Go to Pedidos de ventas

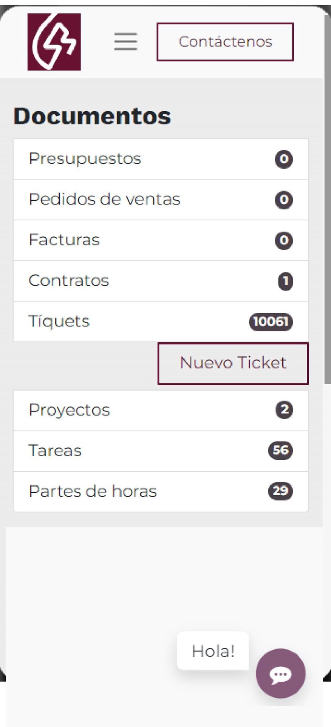[x=104, y=199]
